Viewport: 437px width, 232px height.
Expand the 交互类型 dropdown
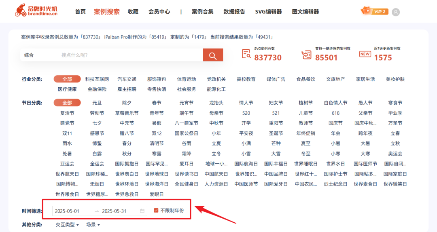coord(67,224)
